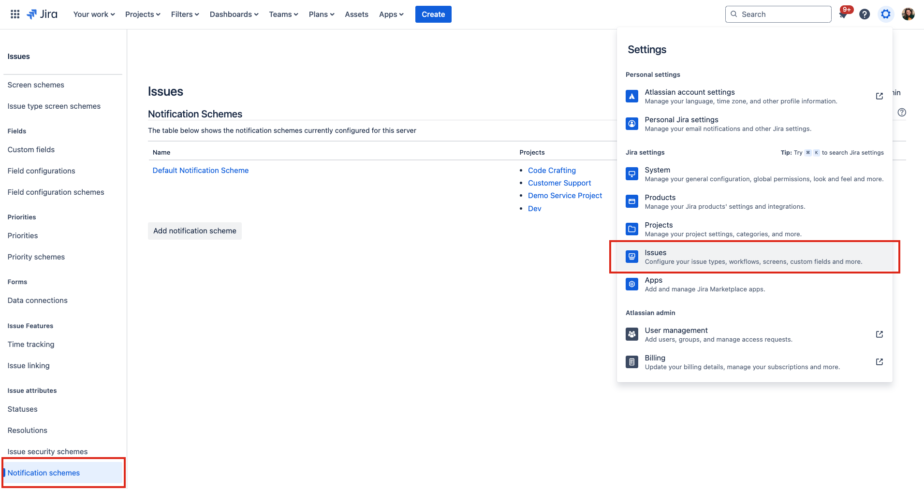Open the help question mark icon

pos(865,14)
